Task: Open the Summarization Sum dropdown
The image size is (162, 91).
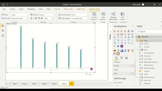Action: pyautogui.click(x=80, y=15)
